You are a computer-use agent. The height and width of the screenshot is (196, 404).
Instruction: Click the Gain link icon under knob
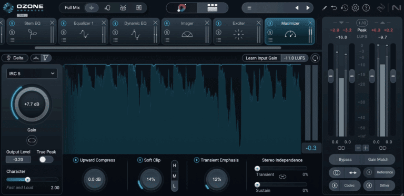tap(32, 141)
